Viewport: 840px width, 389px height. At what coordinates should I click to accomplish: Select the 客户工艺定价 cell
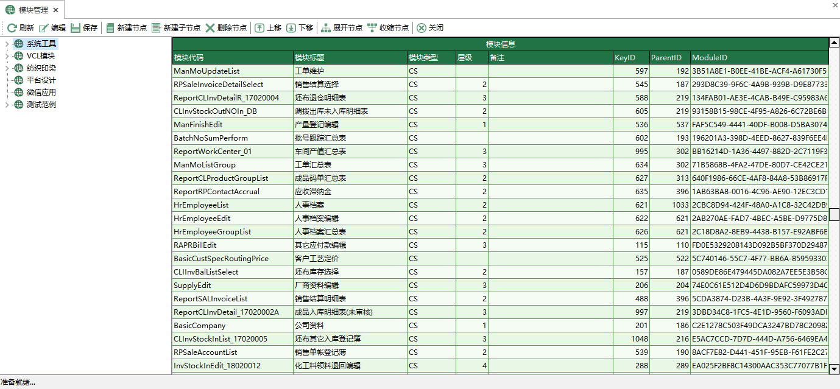tap(350, 259)
